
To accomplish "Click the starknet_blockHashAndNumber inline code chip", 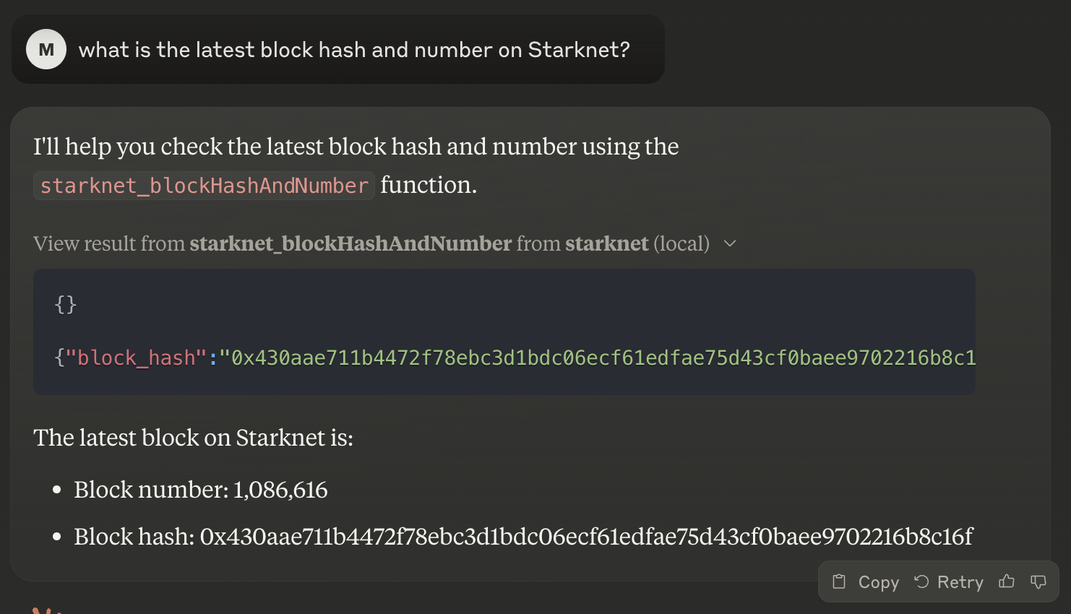I will 205,186.
